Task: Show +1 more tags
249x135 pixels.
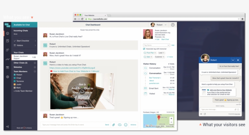Action: [x=170, y=57]
